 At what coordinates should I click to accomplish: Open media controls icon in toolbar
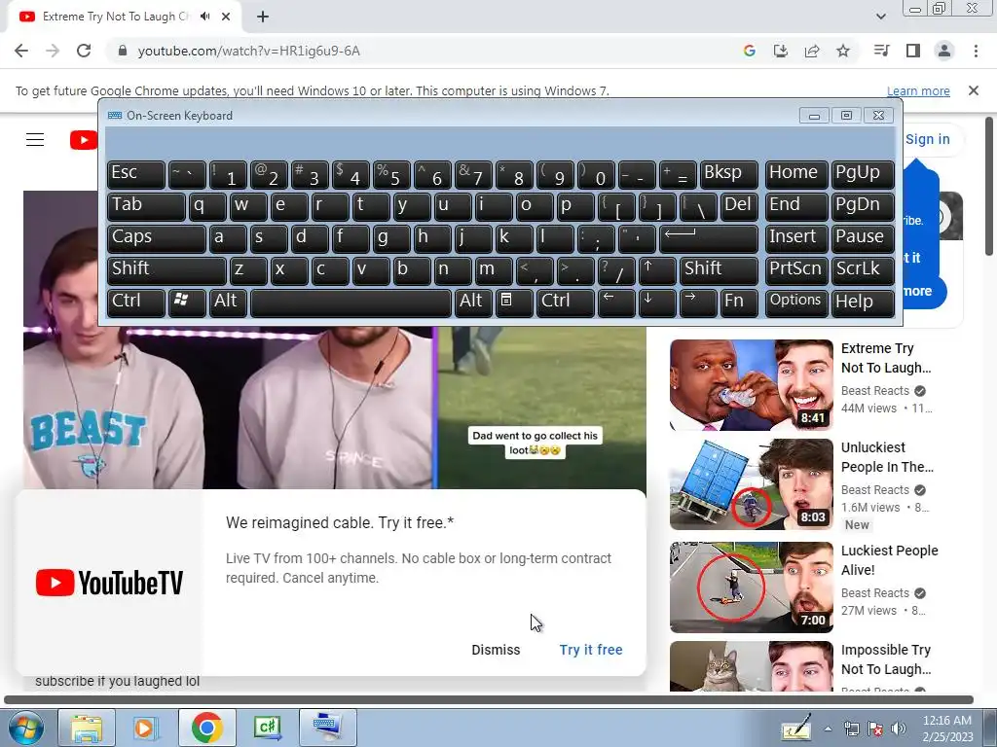click(x=881, y=51)
